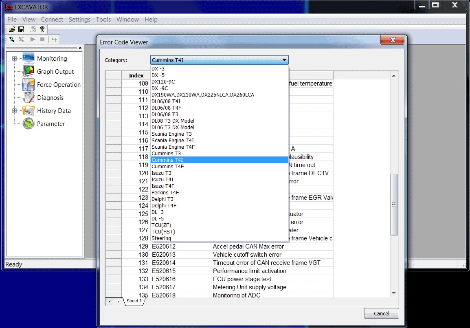The width and height of the screenshot is (470, 328).
Task: Expand the Monitoring tree node
Action: pos(15,59)
